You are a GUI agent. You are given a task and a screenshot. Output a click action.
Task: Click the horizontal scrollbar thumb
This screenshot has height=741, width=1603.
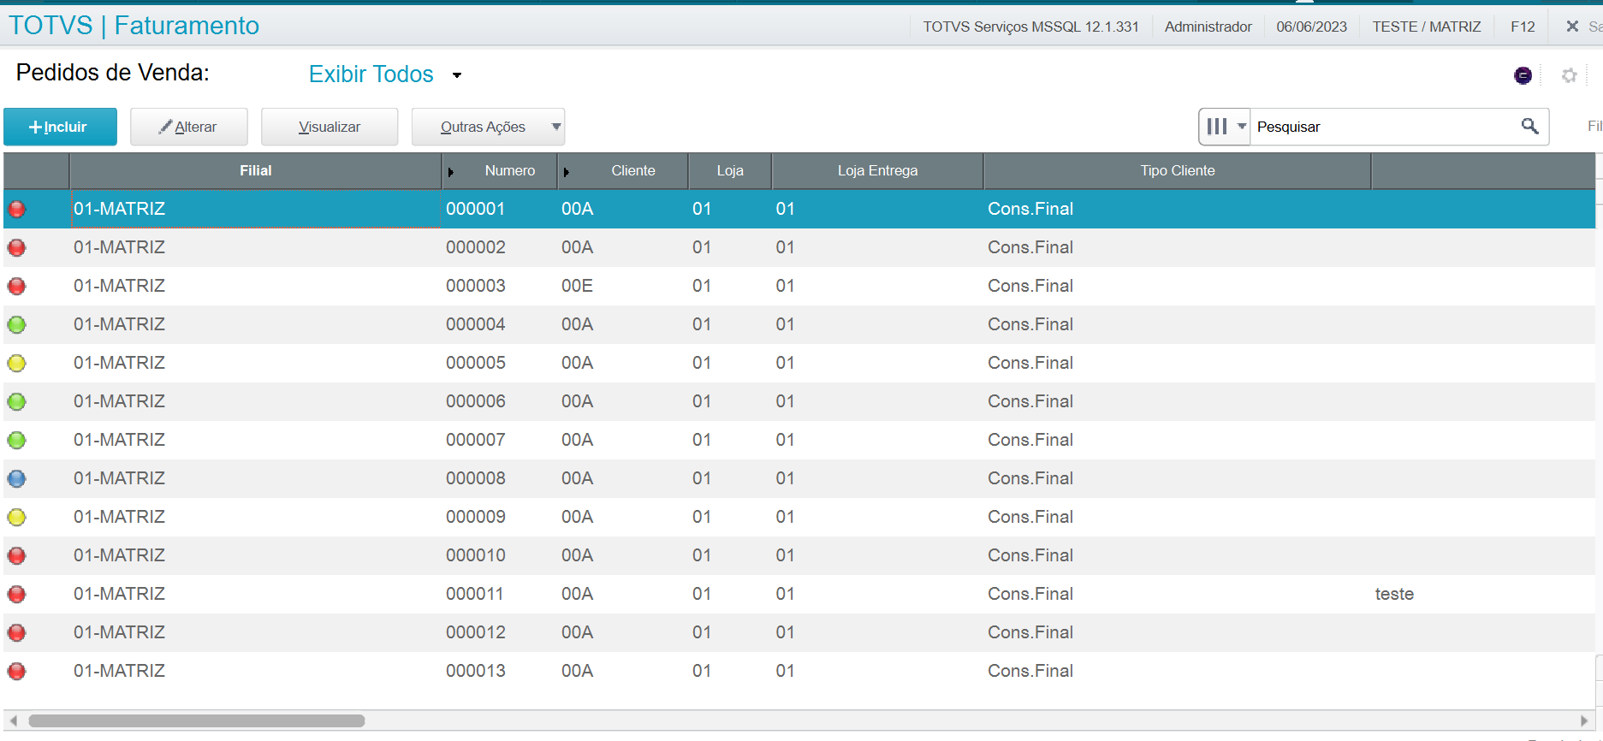(197, 720)
